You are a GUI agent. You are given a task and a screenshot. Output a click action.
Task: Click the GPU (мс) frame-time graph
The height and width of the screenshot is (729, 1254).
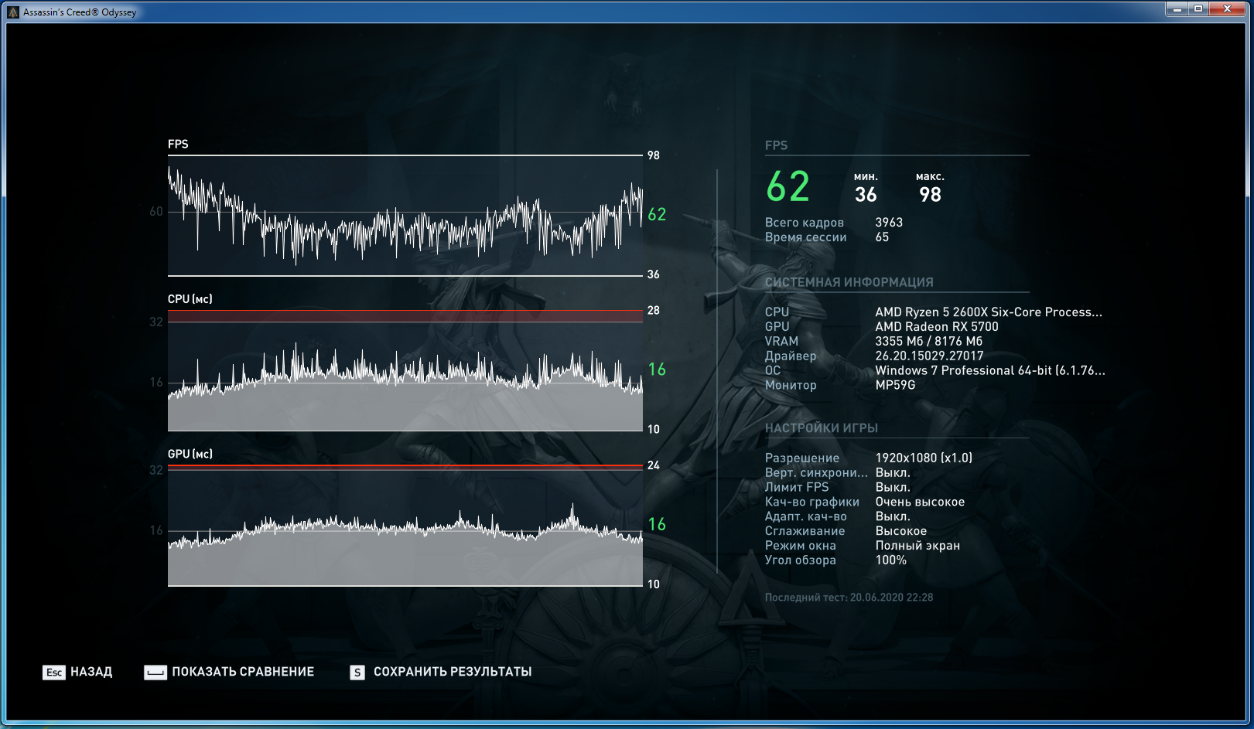[405, 526]
